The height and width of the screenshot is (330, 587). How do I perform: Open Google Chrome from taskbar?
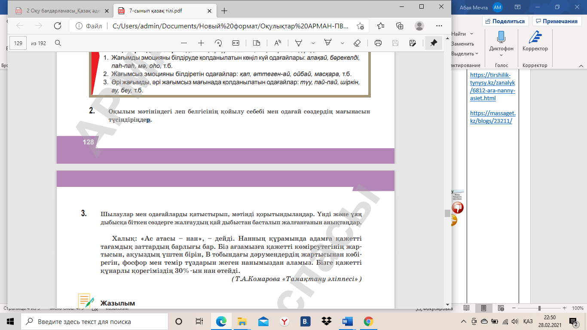368,321
